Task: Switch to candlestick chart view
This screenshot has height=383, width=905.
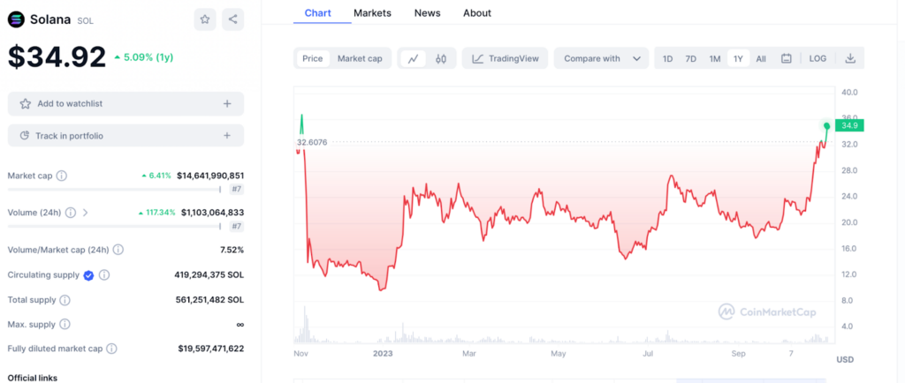Action: click(441, 59)
